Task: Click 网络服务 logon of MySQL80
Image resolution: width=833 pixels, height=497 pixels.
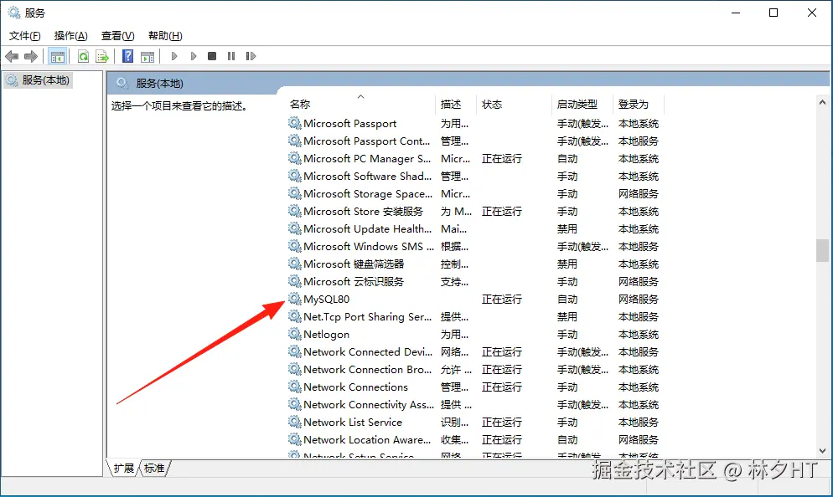Action: pyautogui.click(x=638, y=300)
